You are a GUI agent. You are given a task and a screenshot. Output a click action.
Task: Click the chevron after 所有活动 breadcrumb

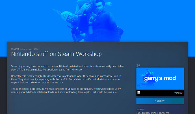[20, 49]
